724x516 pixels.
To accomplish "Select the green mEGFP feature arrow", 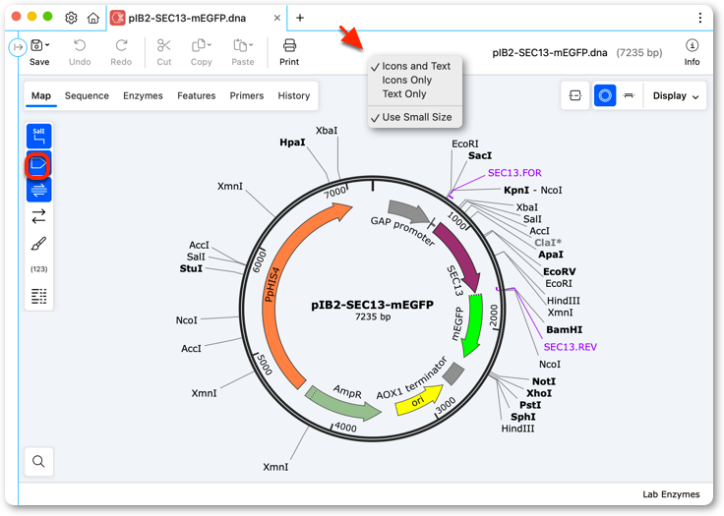I will 475,323.
